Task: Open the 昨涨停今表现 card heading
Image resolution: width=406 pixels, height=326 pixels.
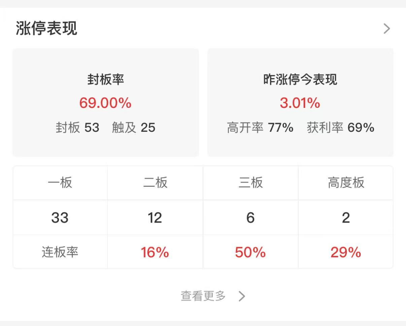Action: (300, 80)
